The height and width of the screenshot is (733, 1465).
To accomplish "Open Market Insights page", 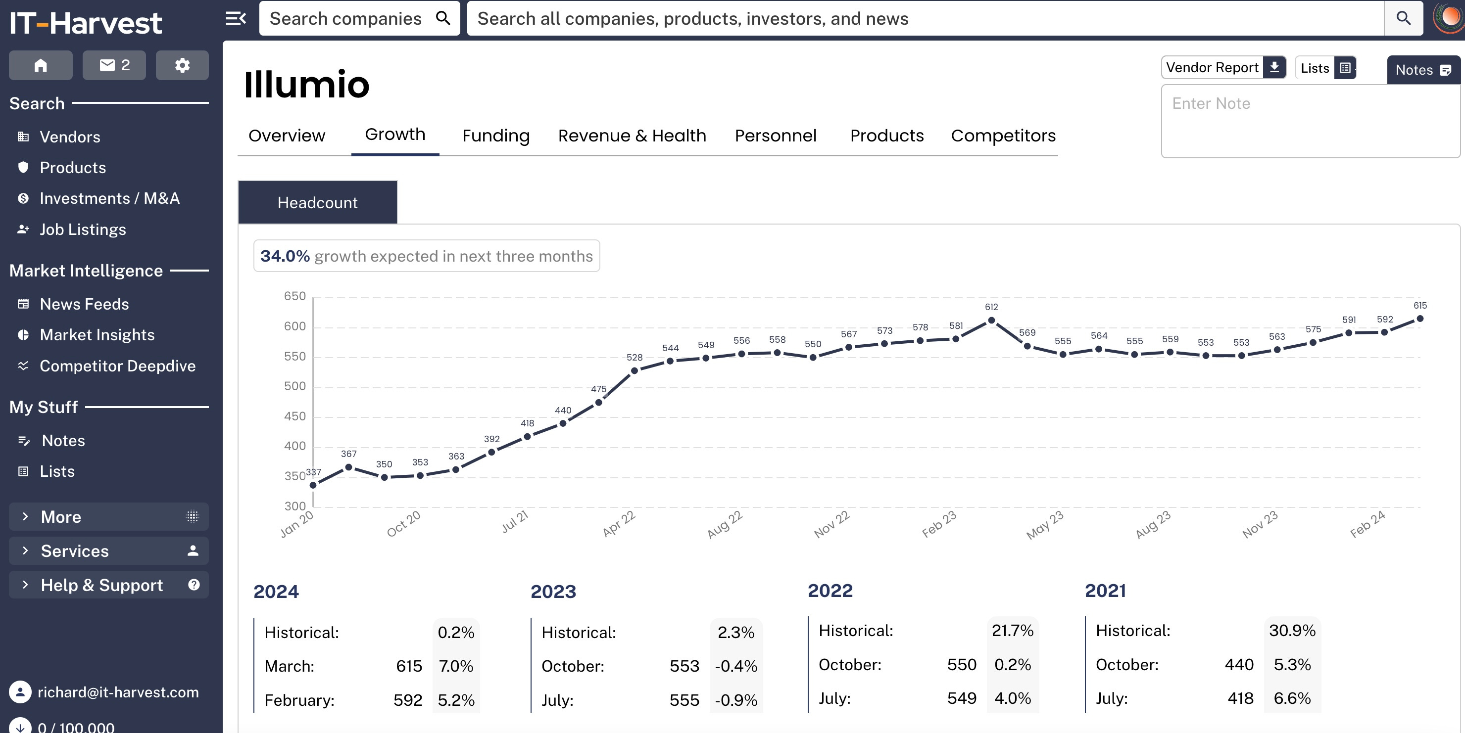I will (x=97, y=335).
